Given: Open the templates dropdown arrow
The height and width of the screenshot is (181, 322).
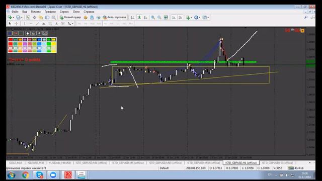Looking at the screenshot, I should (208, 18).
